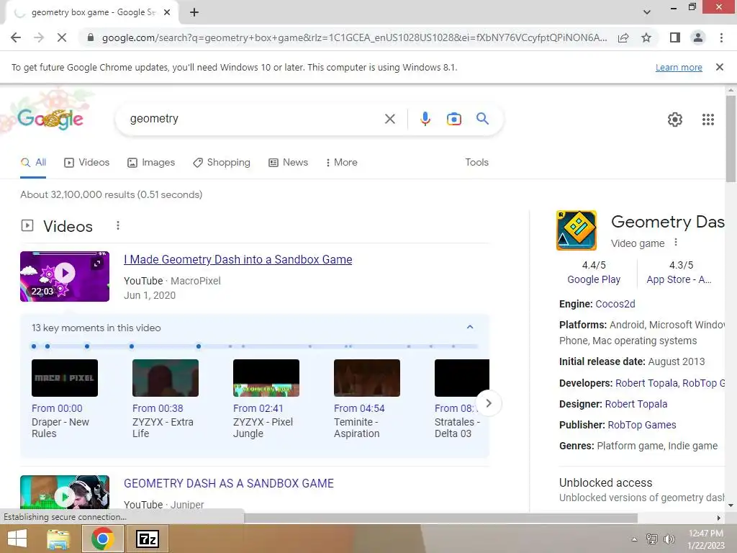Open the Chrome profile menu
Viewport: 737px width, 553px height.
click(x=698, y=37)
